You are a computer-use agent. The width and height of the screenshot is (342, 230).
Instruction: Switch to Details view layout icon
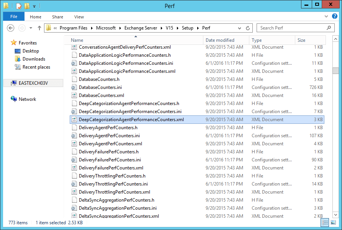325,223
